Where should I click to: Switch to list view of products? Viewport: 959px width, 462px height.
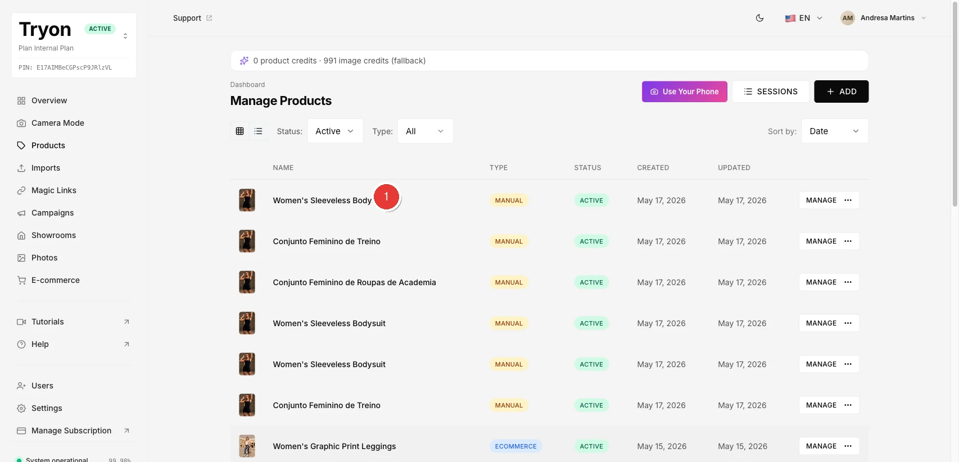tap(259, 131)
